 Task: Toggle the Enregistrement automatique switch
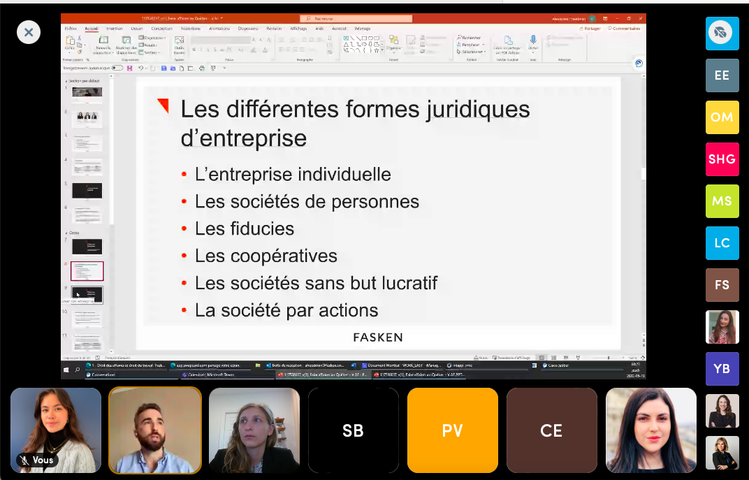click(x=117, y=68)
